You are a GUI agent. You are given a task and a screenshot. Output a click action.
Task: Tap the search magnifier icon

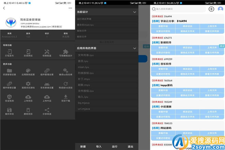pos(154,9)
